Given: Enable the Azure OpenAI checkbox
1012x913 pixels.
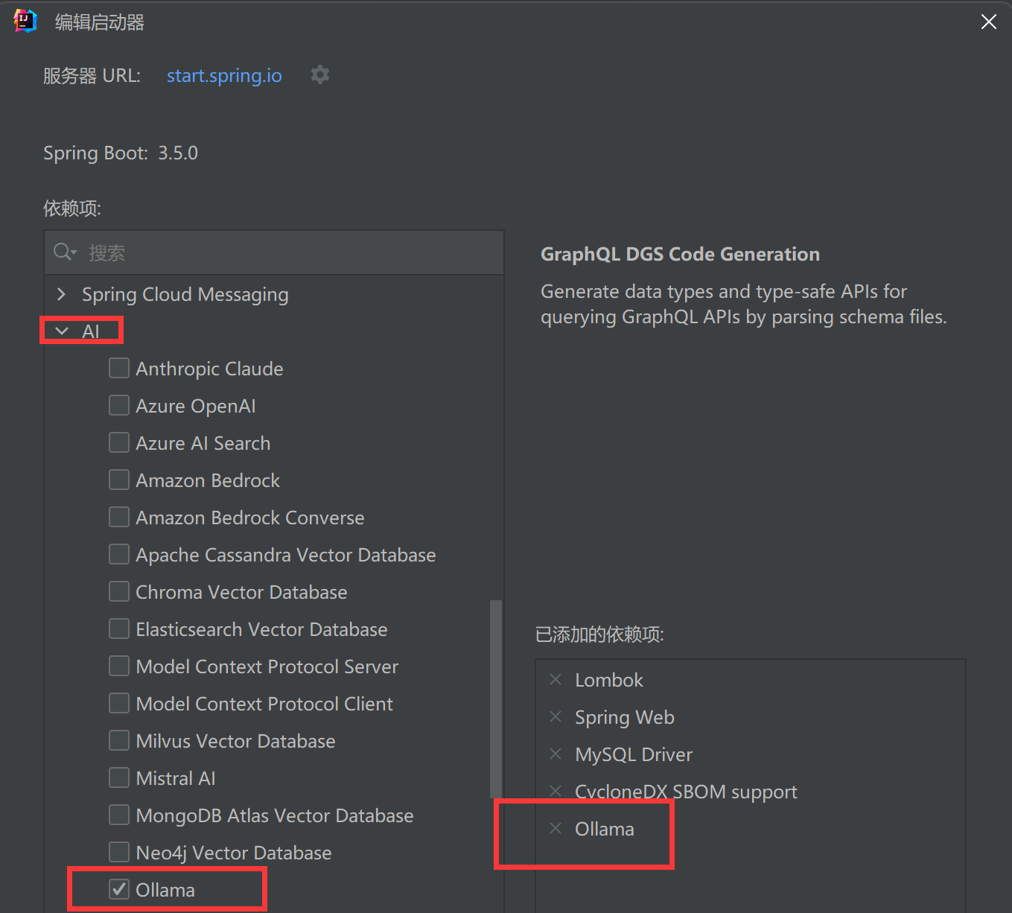Looking at the screenshot, I should pyautogui.click(x=119, y=405).
